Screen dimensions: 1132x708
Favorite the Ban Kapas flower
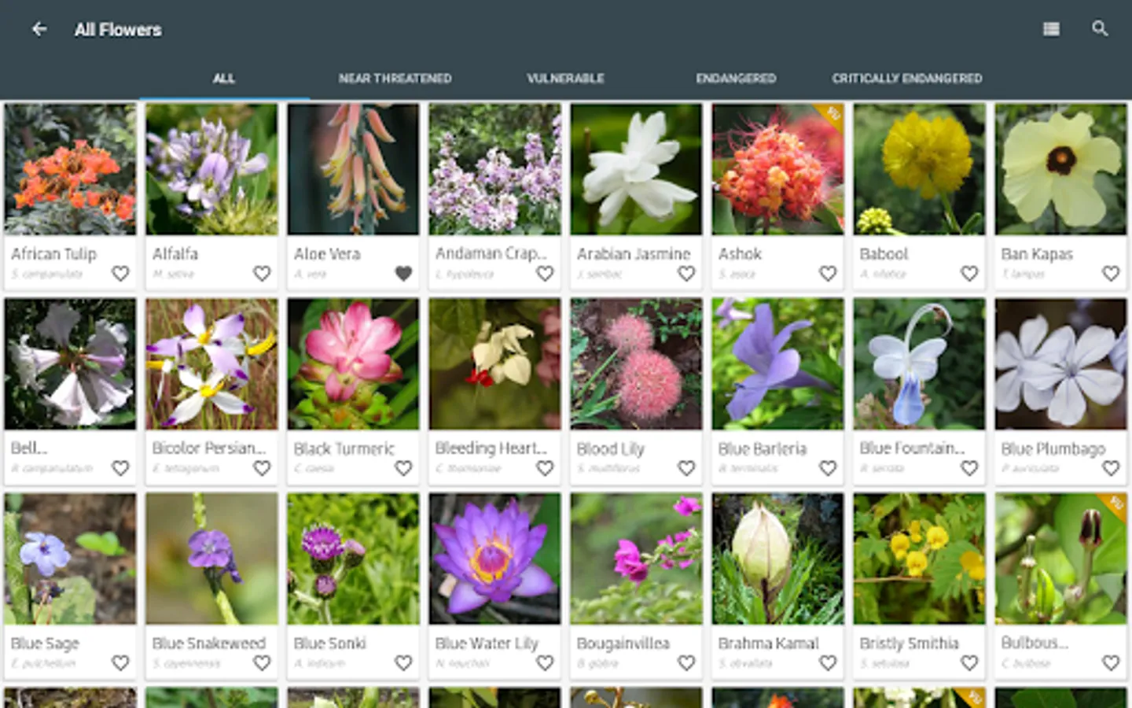click(x=1111, y=273)
